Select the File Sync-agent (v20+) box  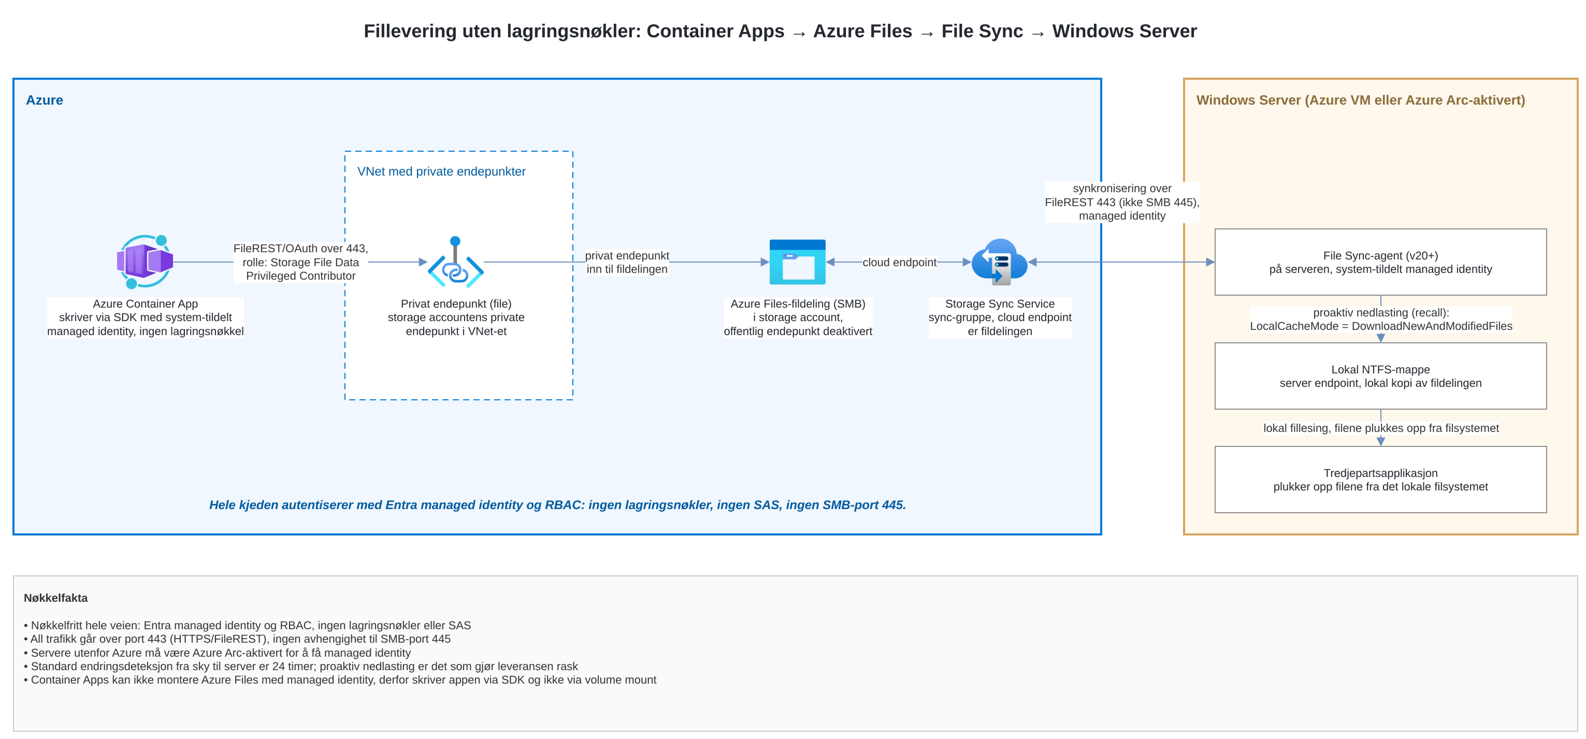(1380, 262)
